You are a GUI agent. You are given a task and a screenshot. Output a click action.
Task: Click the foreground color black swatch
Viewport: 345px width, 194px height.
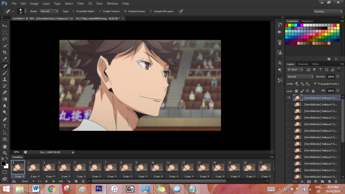[4, 164]
